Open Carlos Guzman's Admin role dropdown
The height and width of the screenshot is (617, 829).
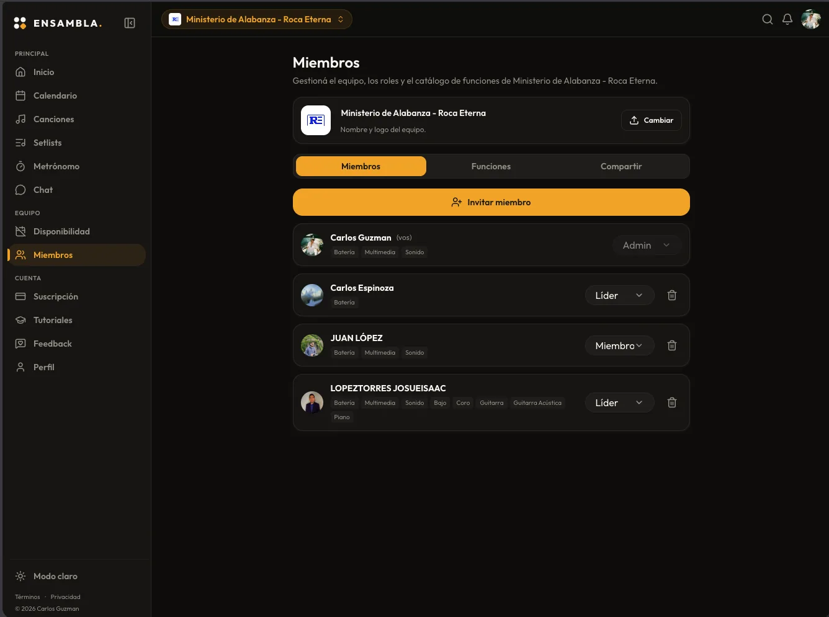647,245
